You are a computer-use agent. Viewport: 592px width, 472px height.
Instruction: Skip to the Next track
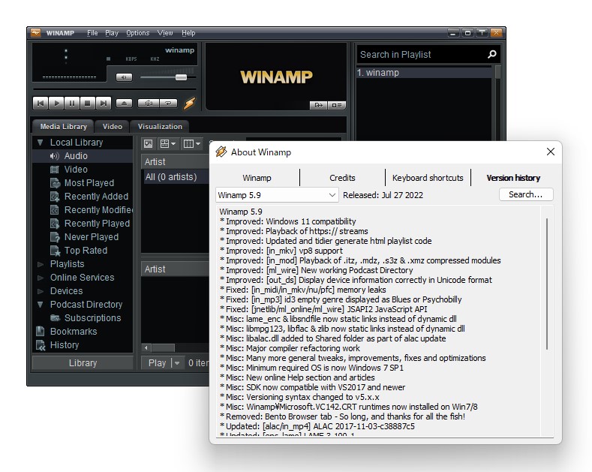[x=104, y=103]
